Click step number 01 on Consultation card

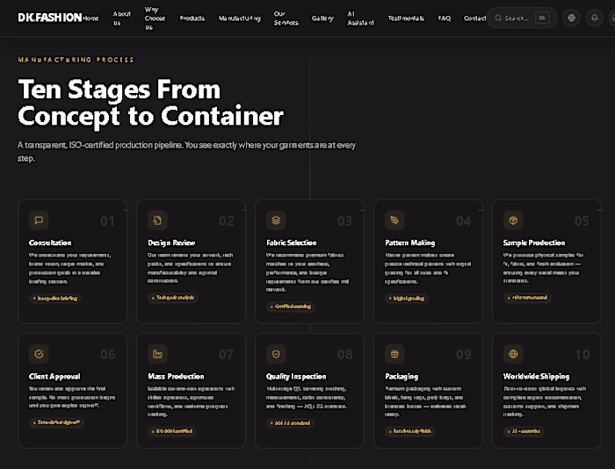(x=107, y=220)
